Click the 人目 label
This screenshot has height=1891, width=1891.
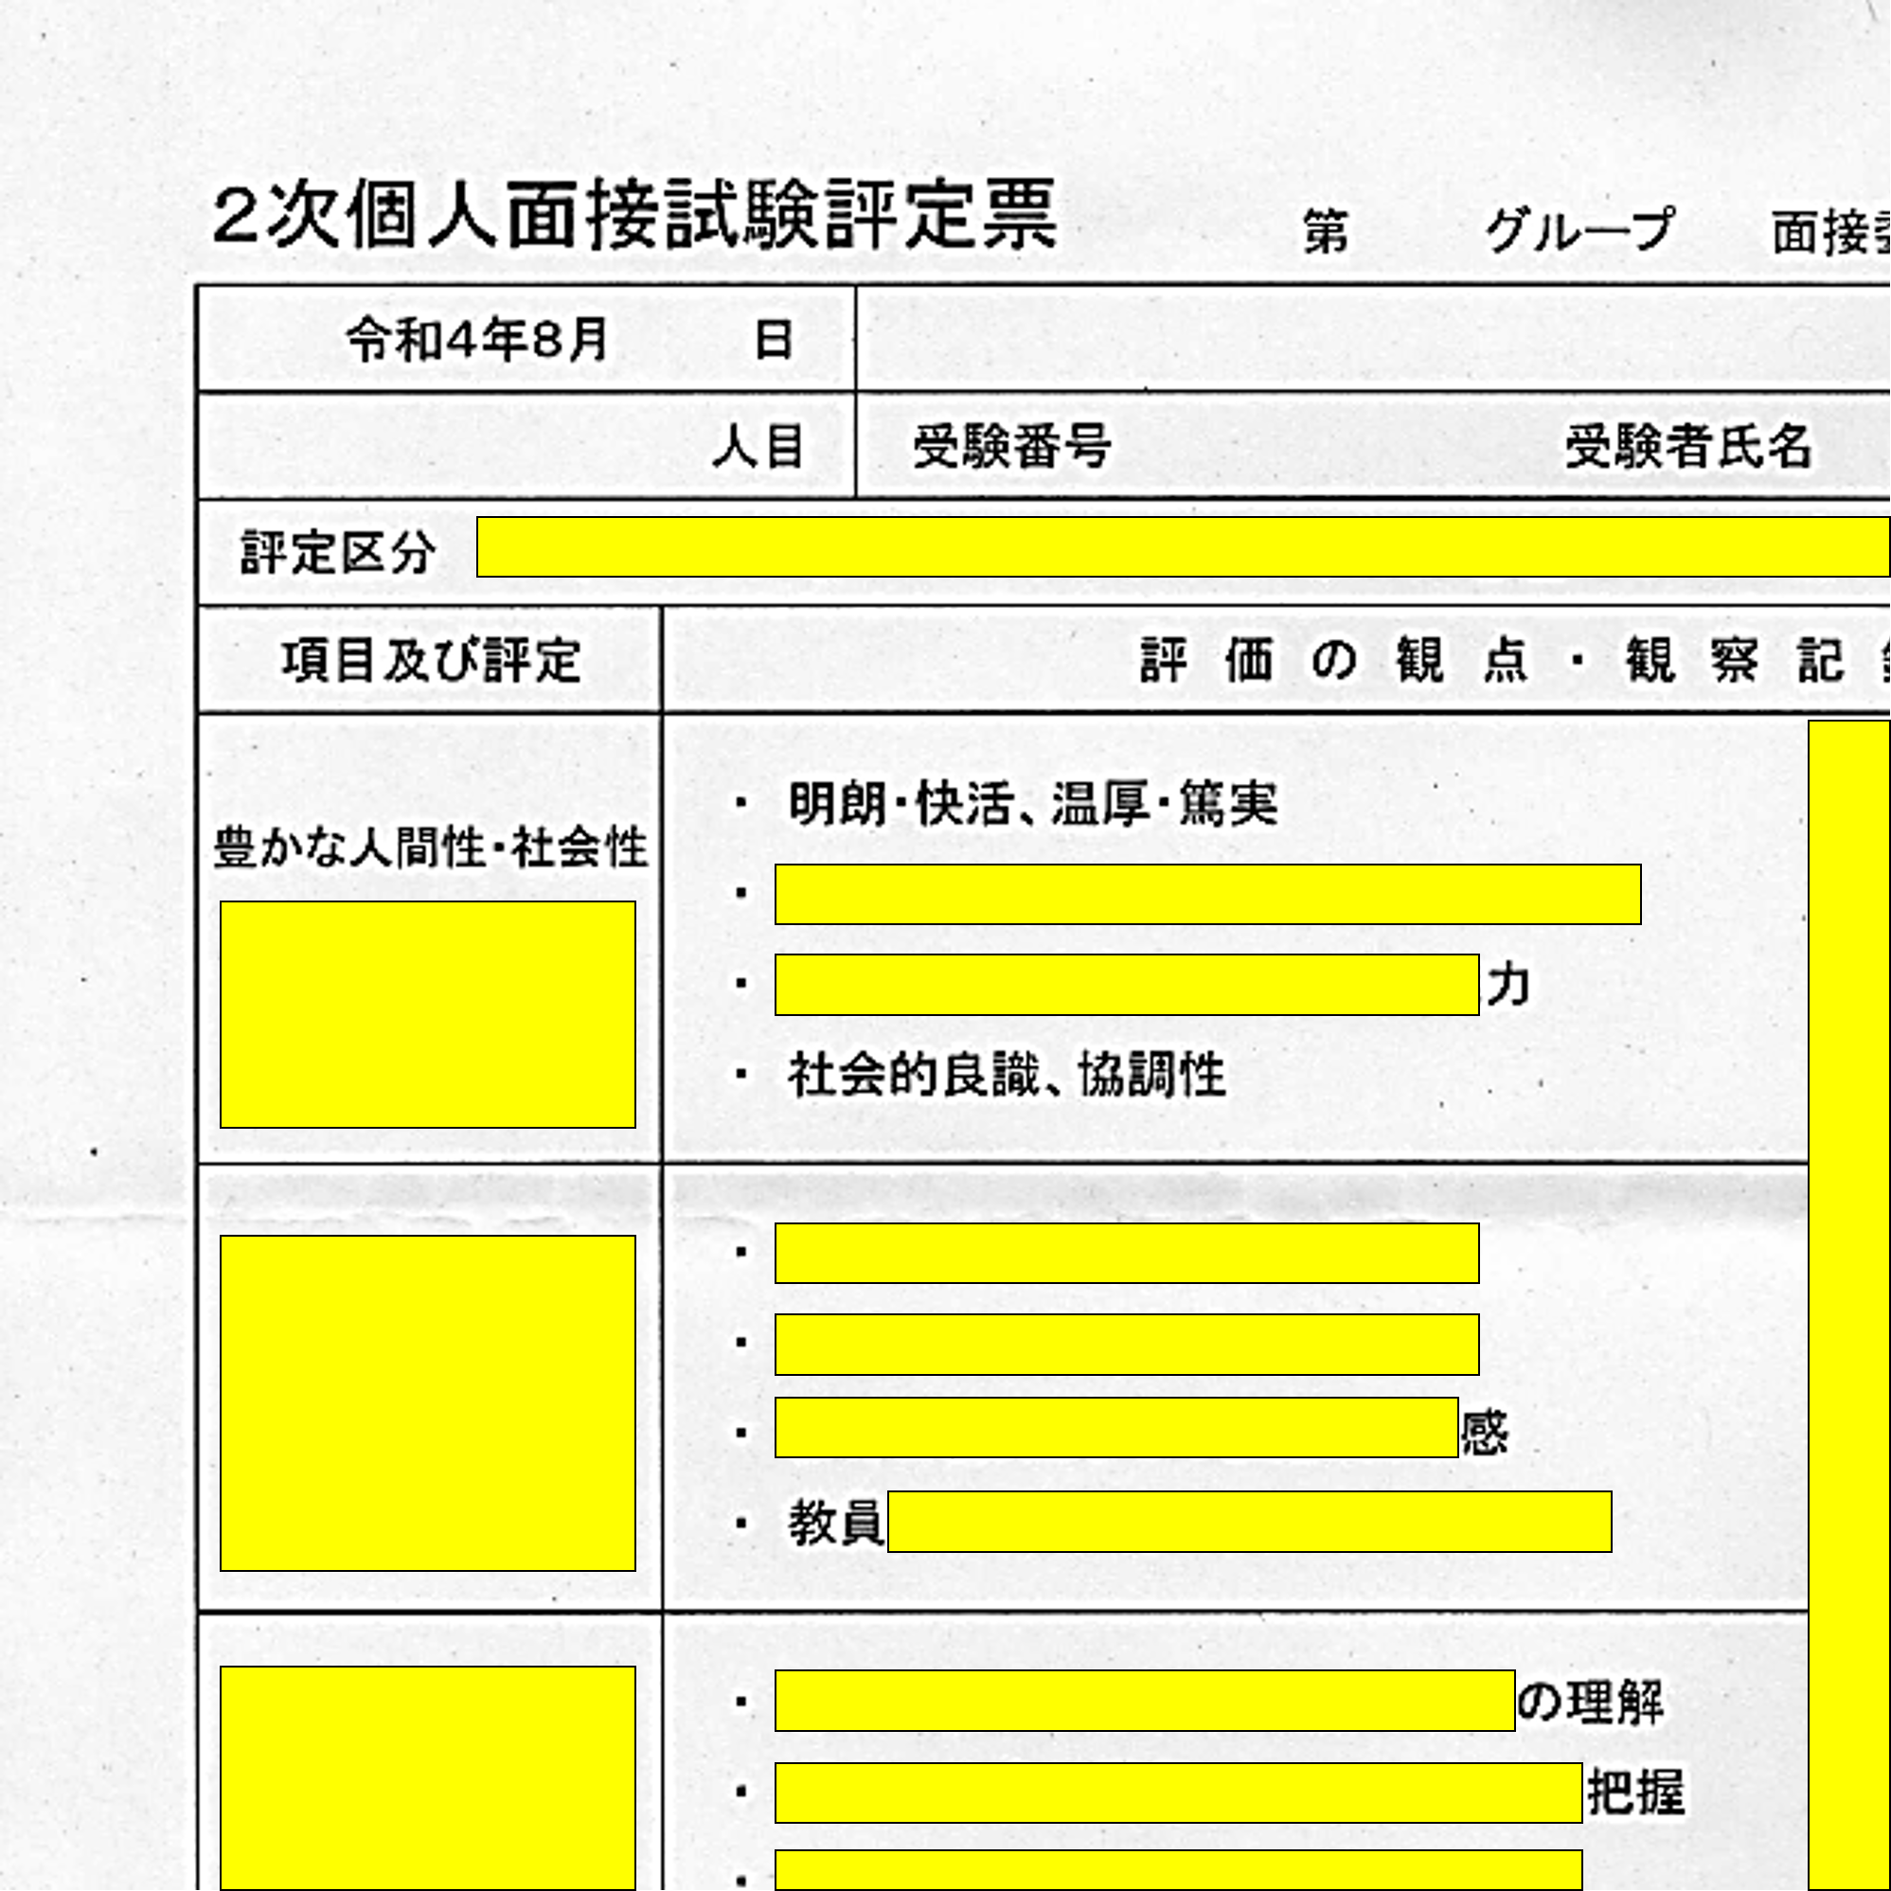[758, 447]
